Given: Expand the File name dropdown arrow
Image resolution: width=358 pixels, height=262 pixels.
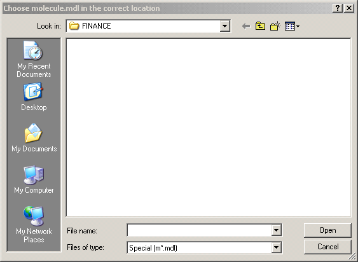Looking at the screenshot, I should coord(276,230).
